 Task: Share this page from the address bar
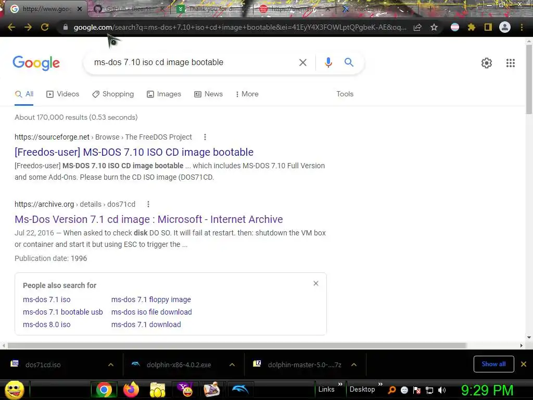coord(417,27)
